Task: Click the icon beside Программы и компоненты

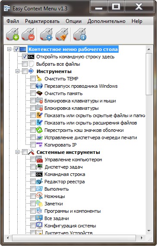Action: click(39, 211)
